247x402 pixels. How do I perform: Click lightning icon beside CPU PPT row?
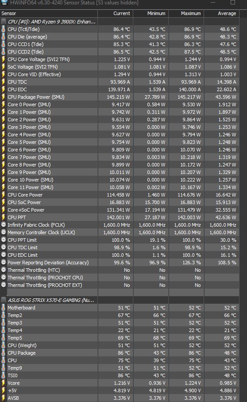pos(4,217)
